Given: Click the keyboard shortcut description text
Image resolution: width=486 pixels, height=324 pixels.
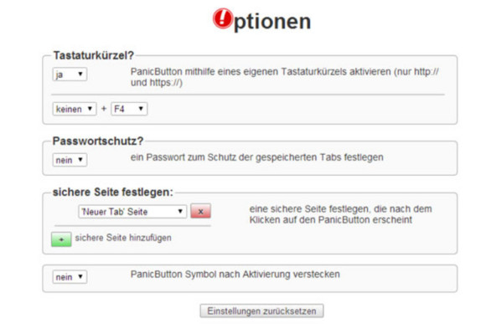Looking at the screenshot, I should click(284, 77).
